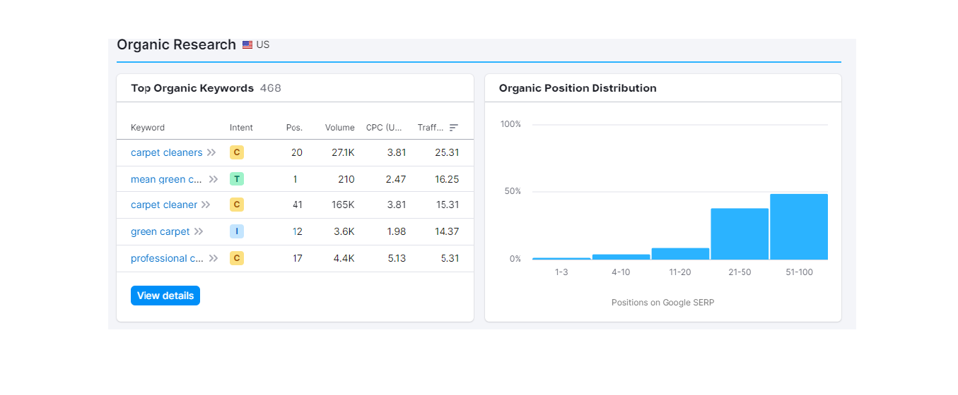
Task: Click the 21-50 position bar in chart
Action: click(x=740, y=234)
